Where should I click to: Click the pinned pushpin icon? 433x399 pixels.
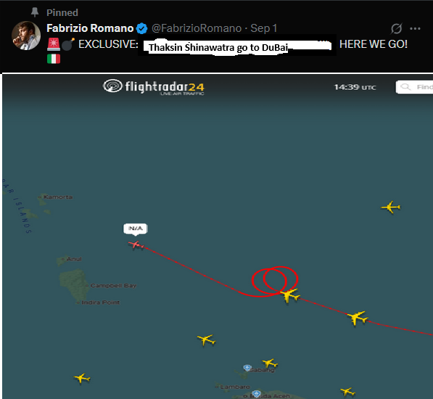click(x=35, y=12)
